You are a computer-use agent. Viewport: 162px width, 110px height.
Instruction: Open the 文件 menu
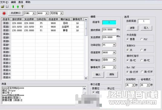(x=4, y=2)
